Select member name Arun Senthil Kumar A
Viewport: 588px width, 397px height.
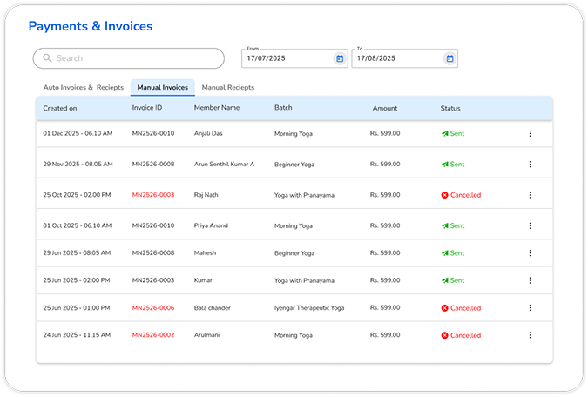pos(224,165)
